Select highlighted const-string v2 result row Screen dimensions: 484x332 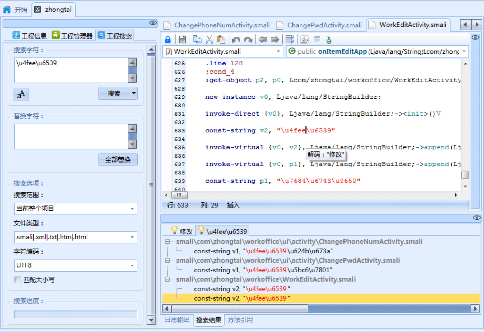click(321, 298)
